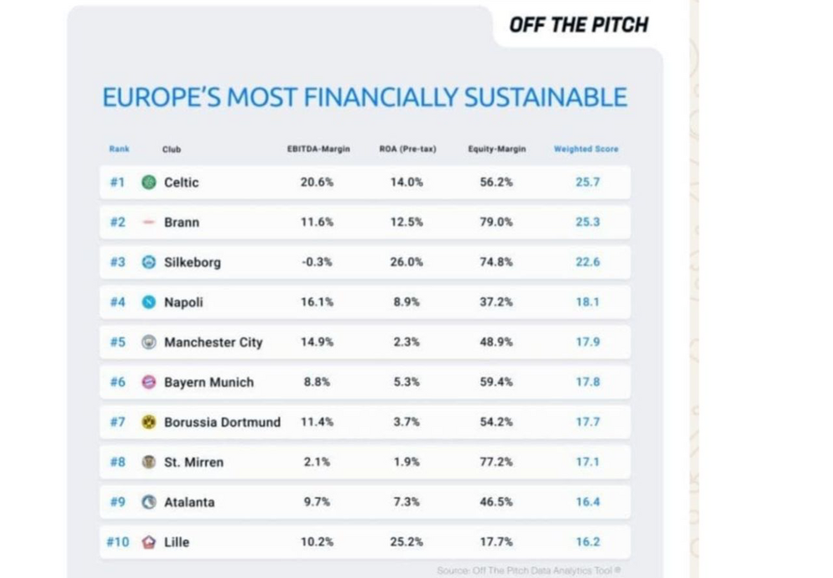Select the Equity-Margin column header
The width and height of the screenshot is (833, 578).
point(496,149)
